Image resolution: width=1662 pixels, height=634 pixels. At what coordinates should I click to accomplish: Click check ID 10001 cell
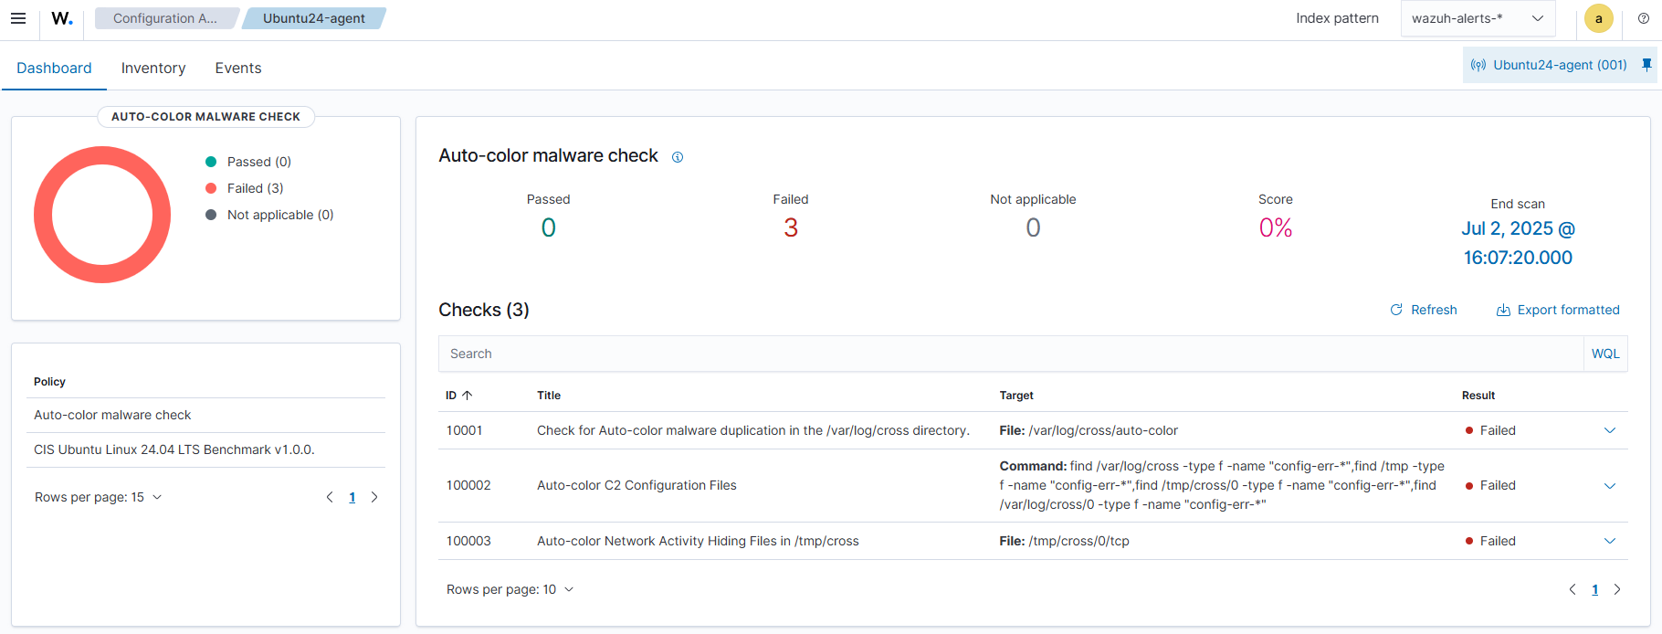click(x=465, y=430)
